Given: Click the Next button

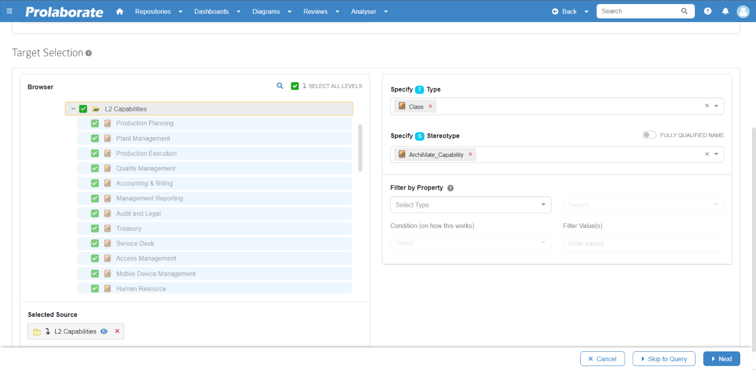Looking at the screenshot, I should click(x=721, y=358).
